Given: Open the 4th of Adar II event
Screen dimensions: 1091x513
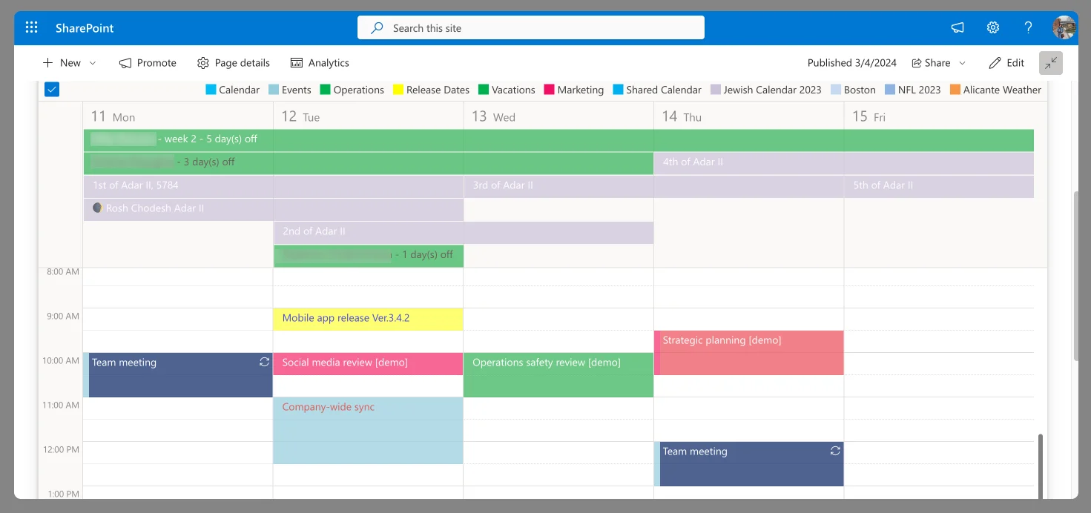Looking at the screenshot, I should [x=844, y=163].
